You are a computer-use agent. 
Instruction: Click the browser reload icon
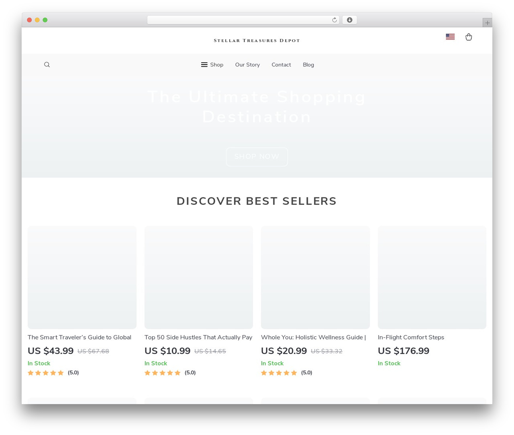point(335,20)
